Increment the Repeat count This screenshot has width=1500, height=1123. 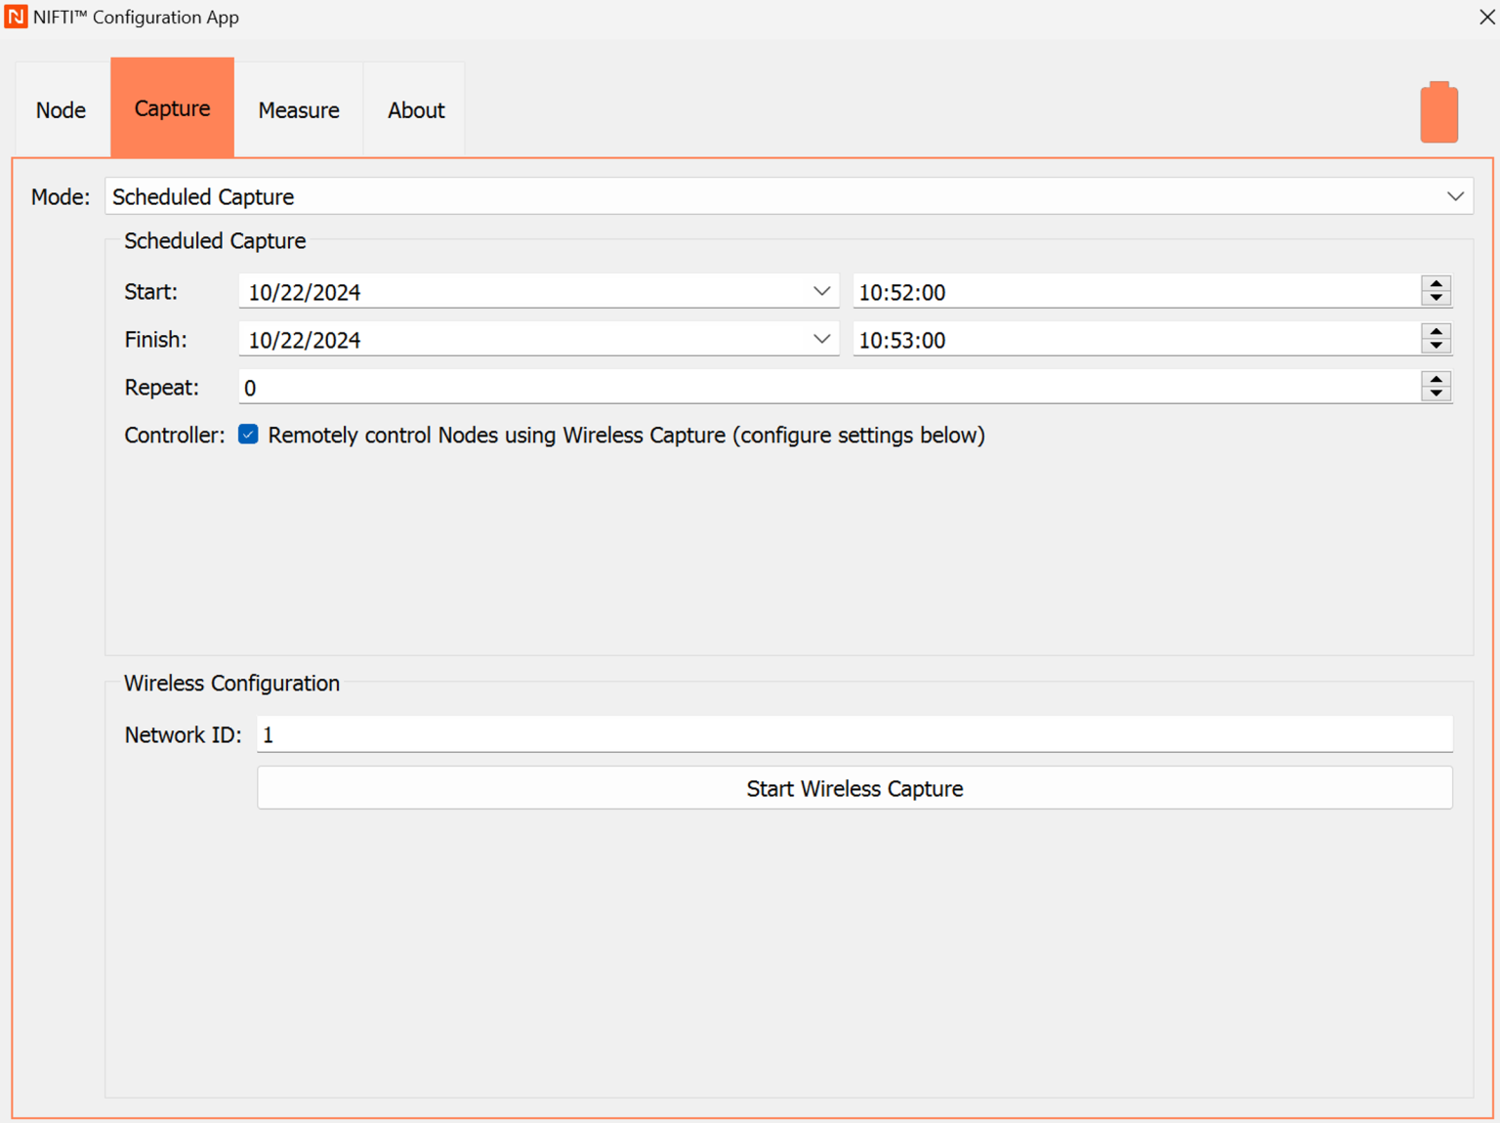click(x=1436, y=379)
